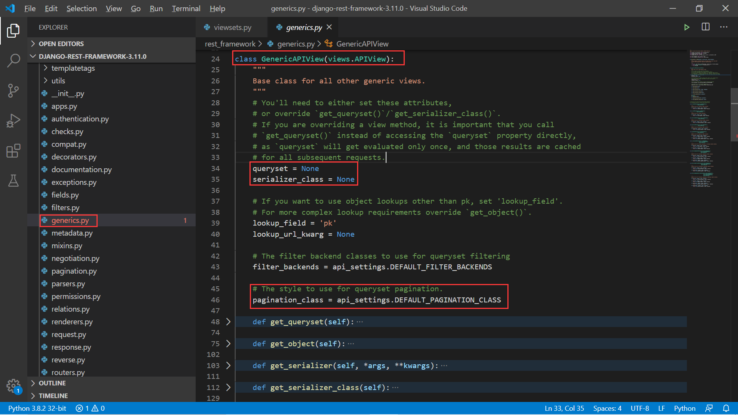Viewport: 738px width, 415px height.
Task: Open the Terminal menu
Action: [x=186, y=8]
